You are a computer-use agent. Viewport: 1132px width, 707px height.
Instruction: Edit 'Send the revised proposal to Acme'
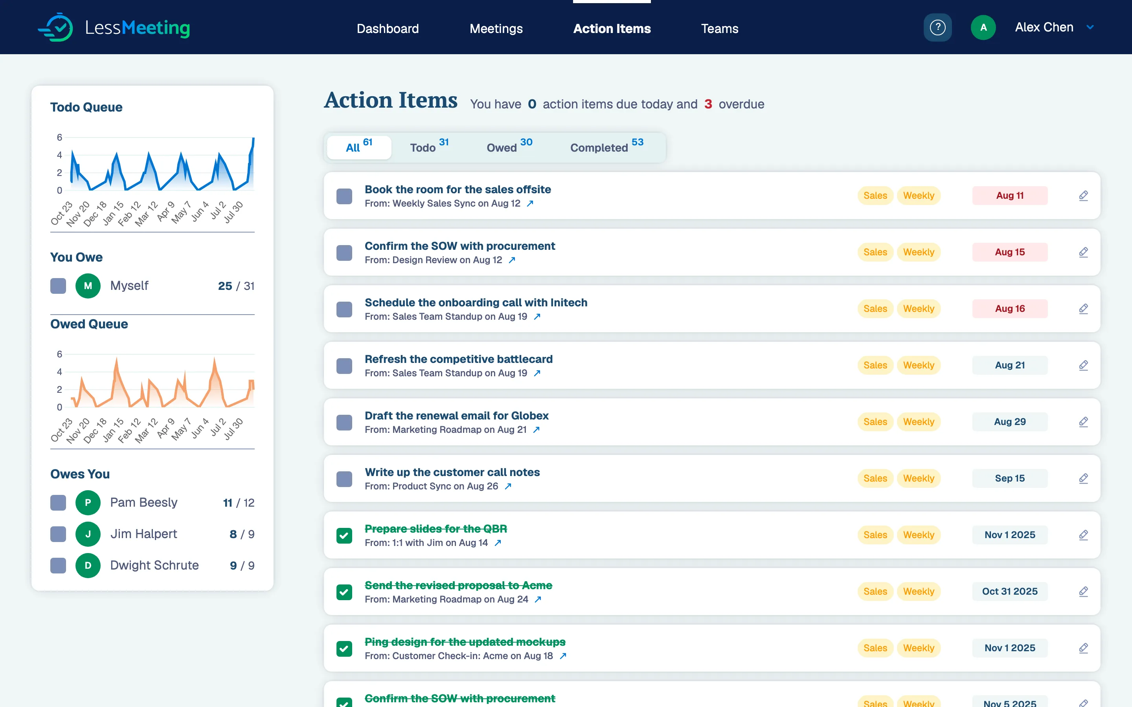click(x=1083, y=592)
